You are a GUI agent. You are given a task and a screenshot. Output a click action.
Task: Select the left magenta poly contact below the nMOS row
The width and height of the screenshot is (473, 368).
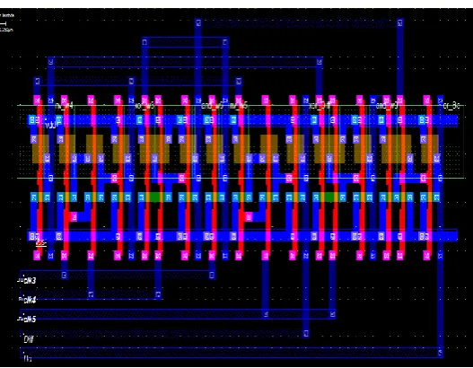click(x=74, y=216)
